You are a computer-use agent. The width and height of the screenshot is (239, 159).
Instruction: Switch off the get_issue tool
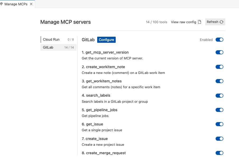219,124
